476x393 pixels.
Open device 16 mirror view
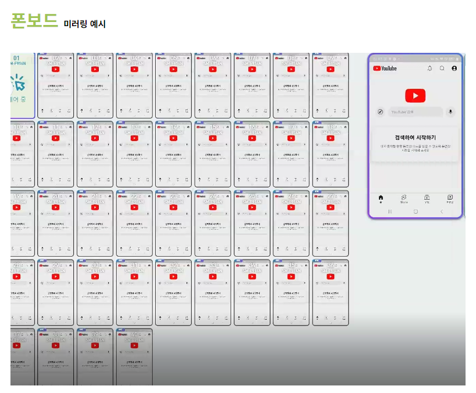coord(252,154)
